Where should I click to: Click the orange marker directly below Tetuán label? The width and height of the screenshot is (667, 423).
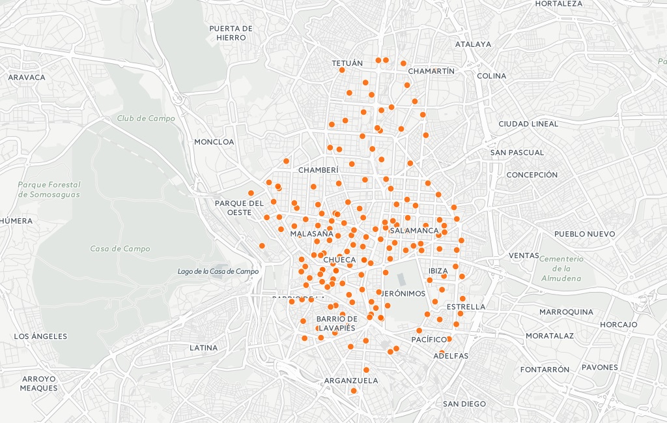point(342,70)
